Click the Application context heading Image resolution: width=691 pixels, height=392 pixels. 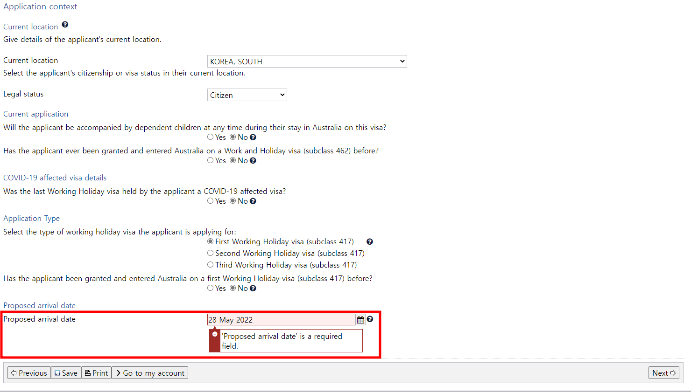coord(40,7)
